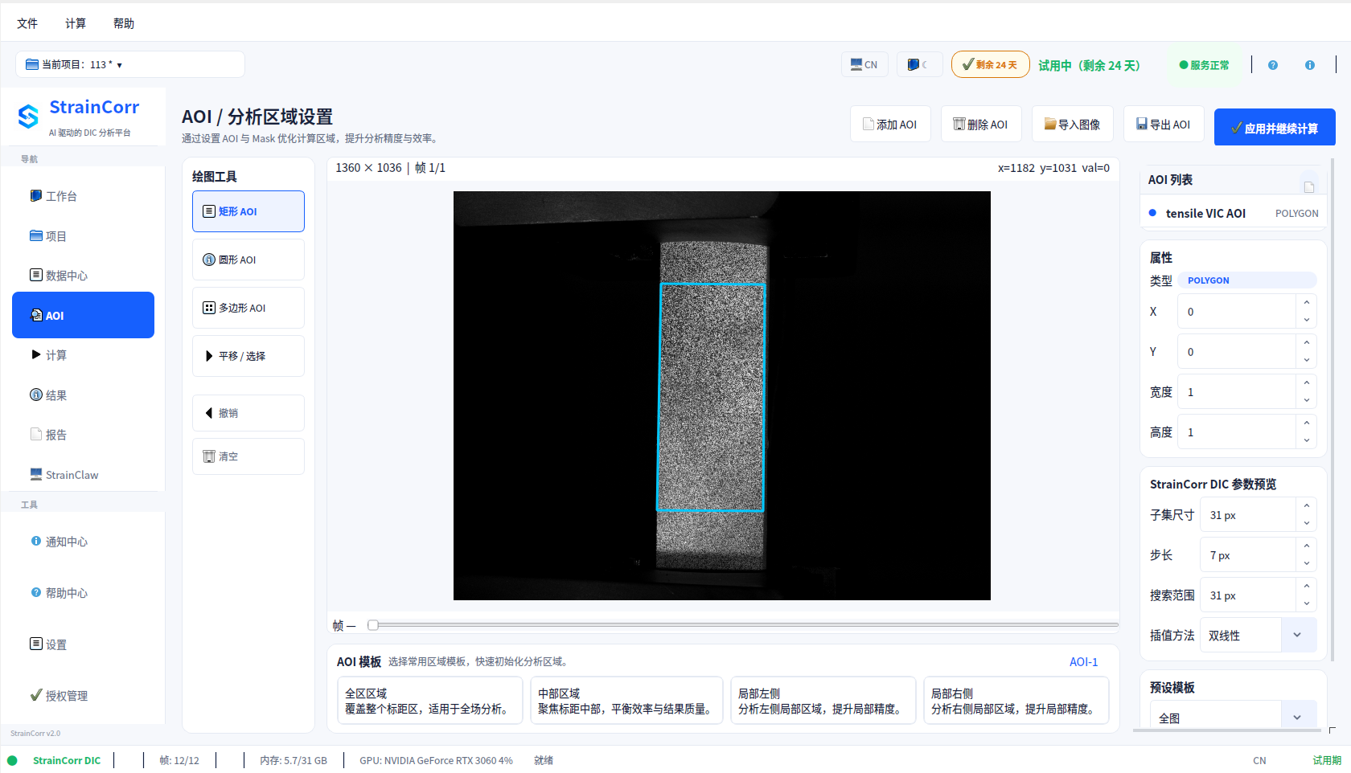This screenshot has width=1351, height=773.
Task: Open 报告 in the sidebar
Action: pyautogui.click(x=83, y=435)
